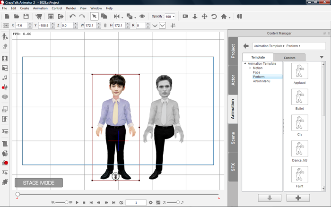Click the shopping cart icon
The image size is (331, 207).
pyautogui.click(x=39, y=17)
